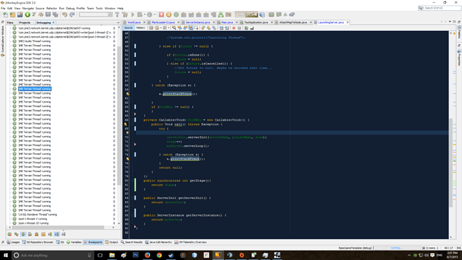Start macro recording red dot icon
The width and height of the screenshot is (462, 260).
coord(234,27)
